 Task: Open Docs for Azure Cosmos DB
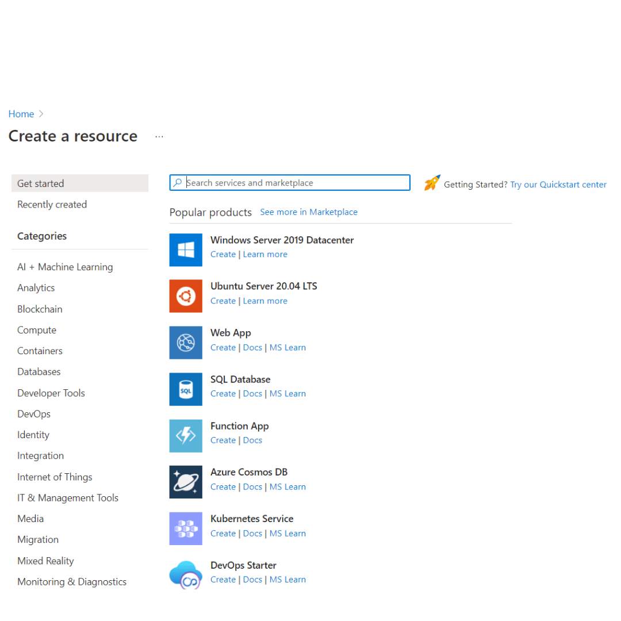pos(252,487)
